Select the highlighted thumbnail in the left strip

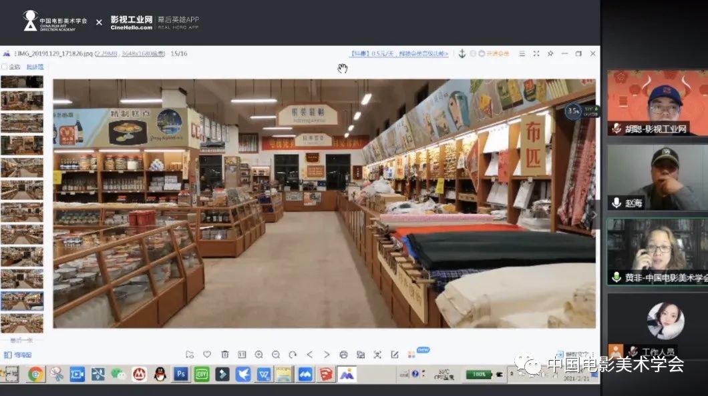pyautogui.click(x=22, y=301)
